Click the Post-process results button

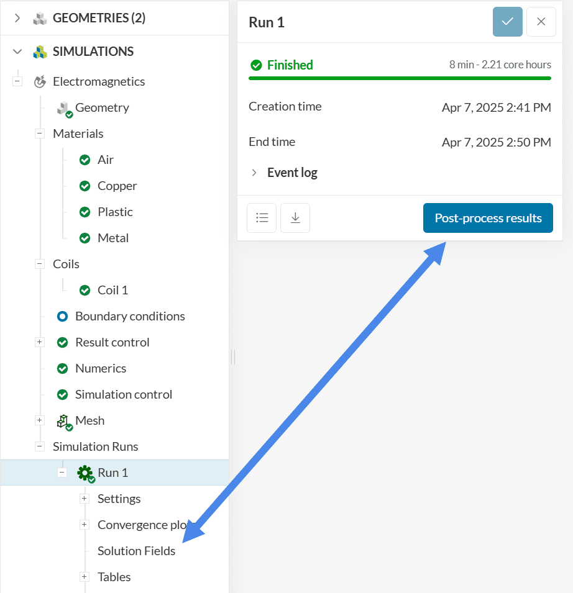click(x=488, y=218)
